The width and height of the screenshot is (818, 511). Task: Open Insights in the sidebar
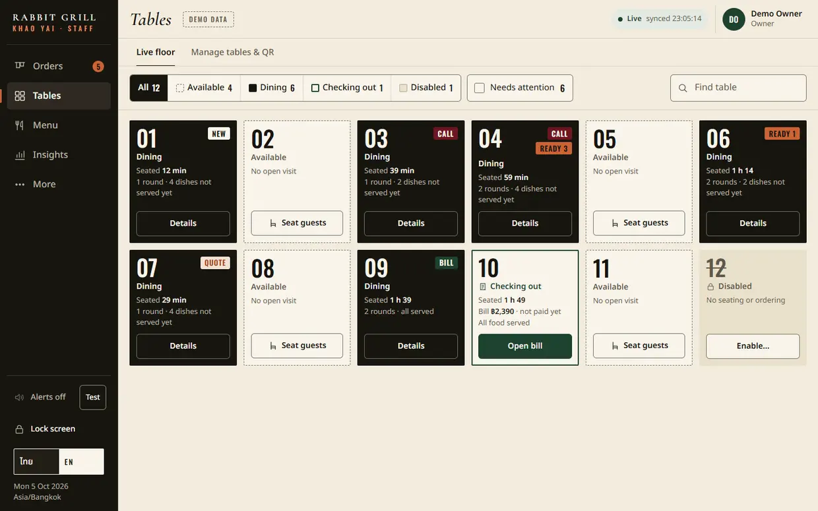[59, 155]
